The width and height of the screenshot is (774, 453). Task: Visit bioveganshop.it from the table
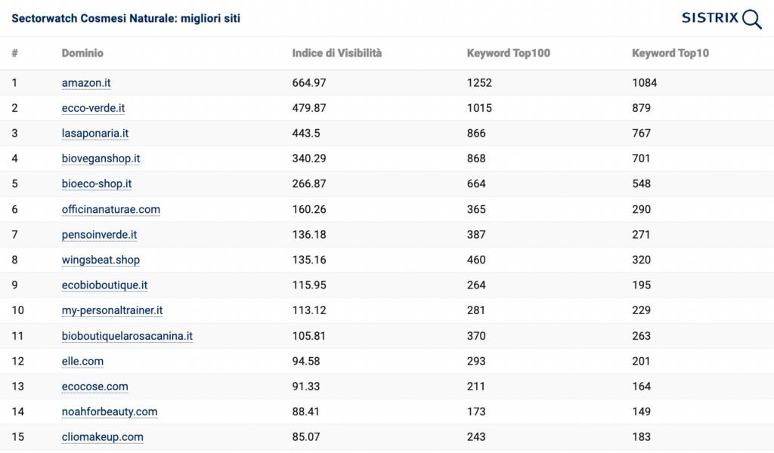101,159
